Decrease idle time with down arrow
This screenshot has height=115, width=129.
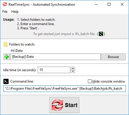click(x=73, y=71)
